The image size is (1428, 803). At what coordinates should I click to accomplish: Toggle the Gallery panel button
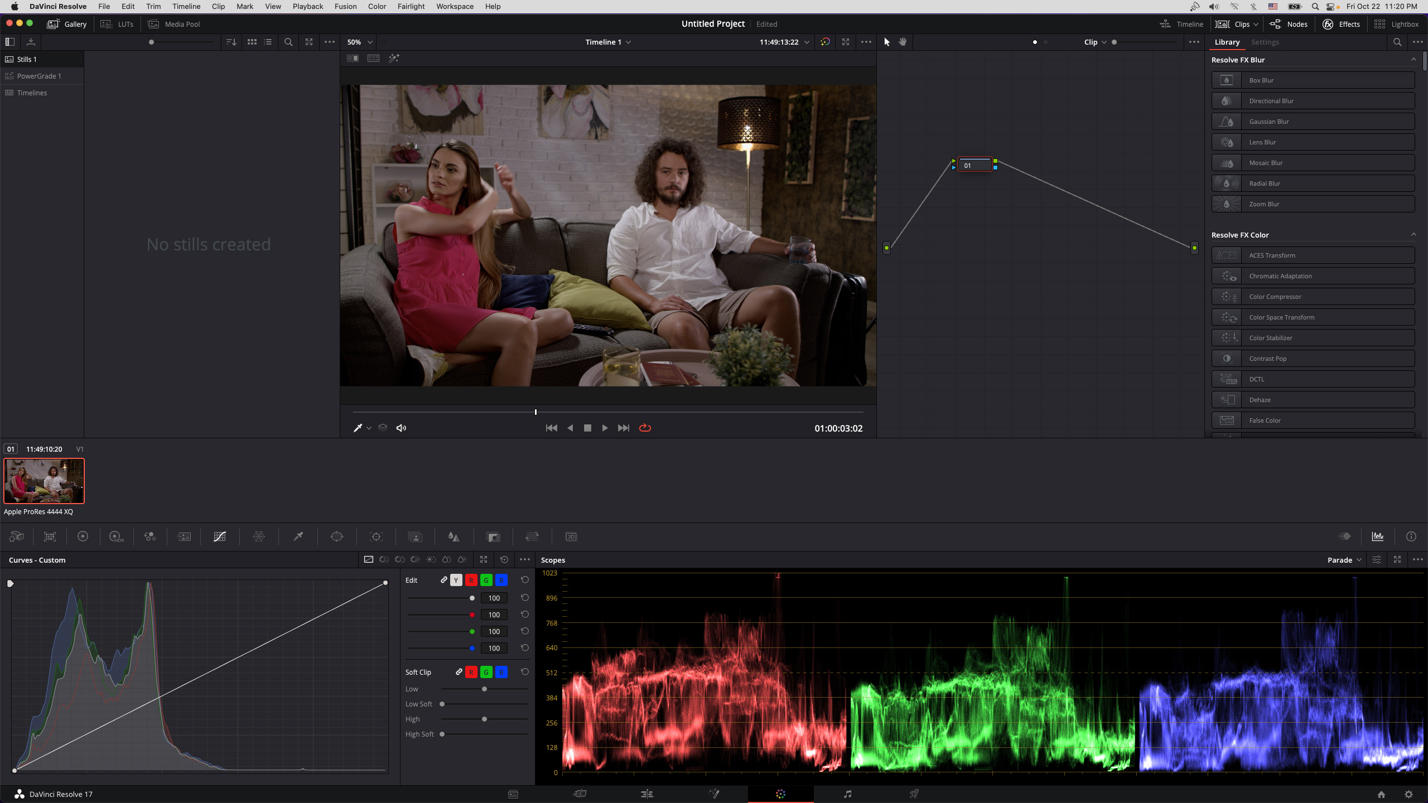(67, 24)
